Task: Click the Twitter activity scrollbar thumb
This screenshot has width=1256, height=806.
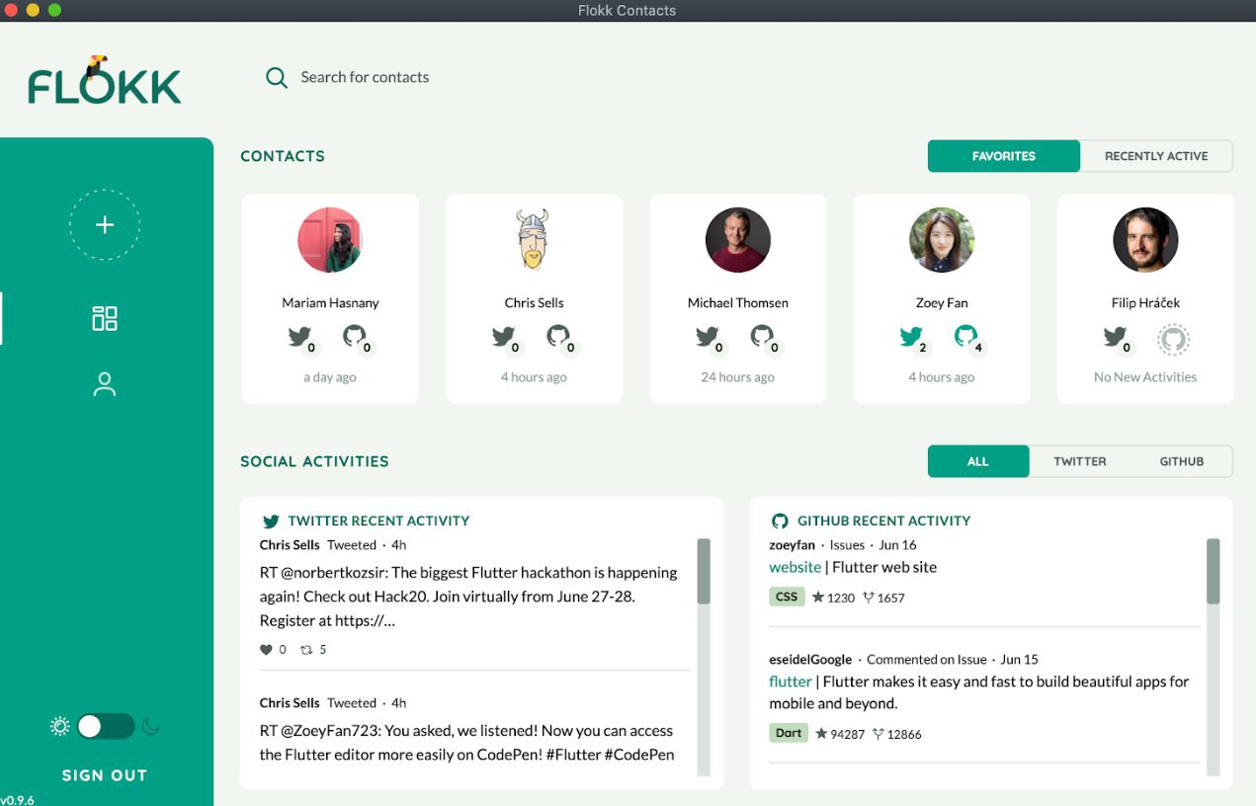Action: coord(704,571)
